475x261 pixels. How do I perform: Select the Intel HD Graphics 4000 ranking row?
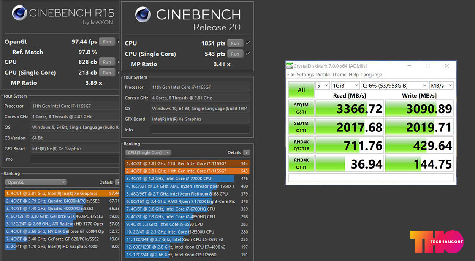coord(62,247)
